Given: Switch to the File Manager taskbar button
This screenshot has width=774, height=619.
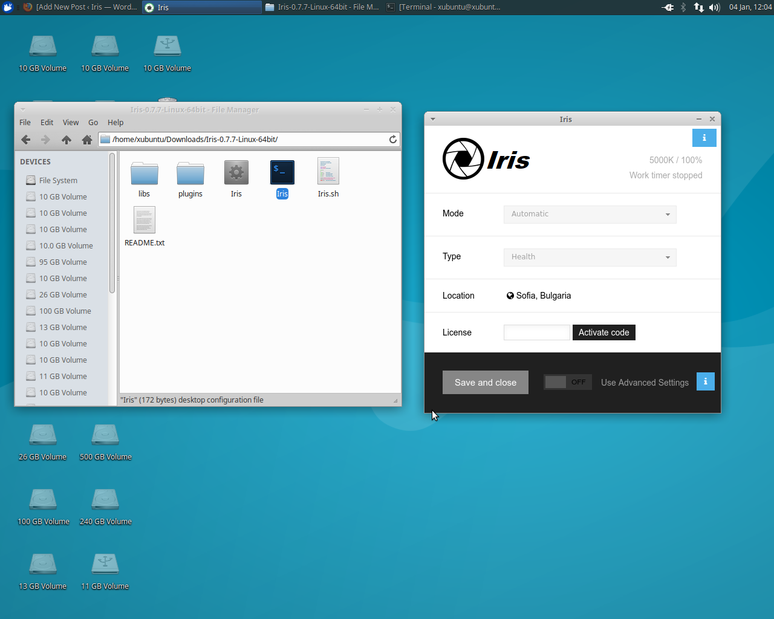Looking at the screenshot, I should pos(322,7).
